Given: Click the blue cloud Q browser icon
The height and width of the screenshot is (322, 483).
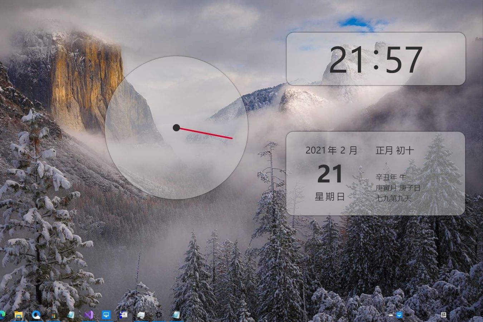Looking at the screenshot, I should 36,315.
